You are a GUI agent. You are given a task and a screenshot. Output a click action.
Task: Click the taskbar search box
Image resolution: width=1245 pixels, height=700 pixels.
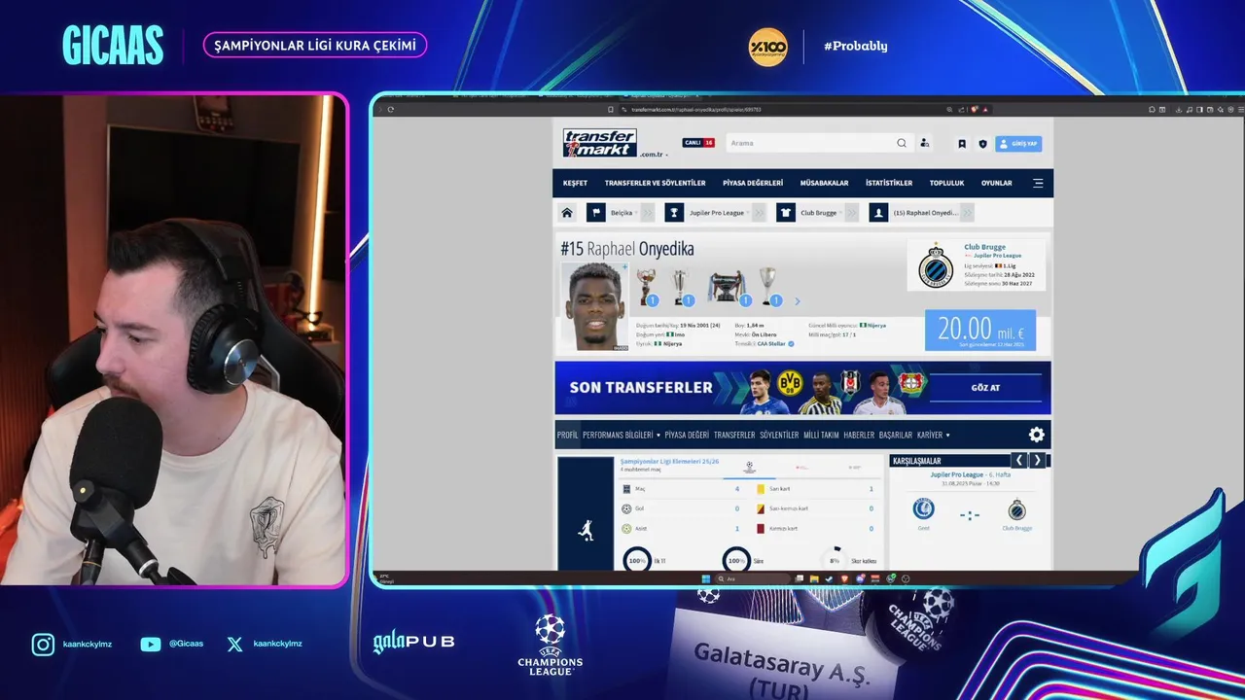pos(754,578)
